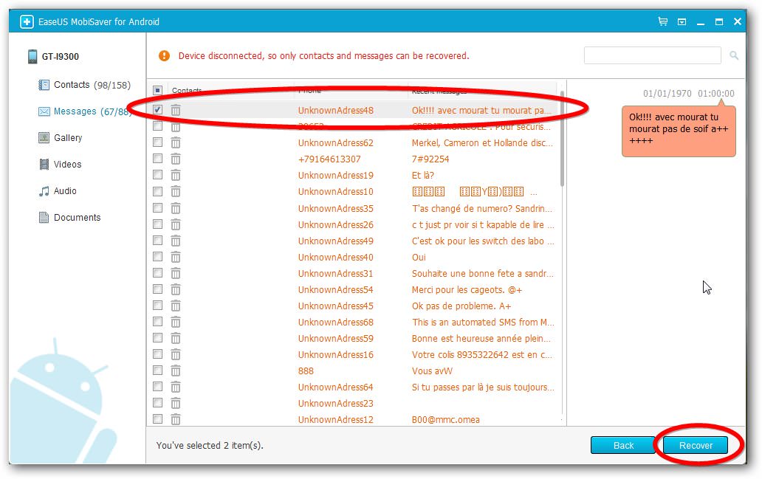Toggle the select-all header checkbox
Image resolution: width=762 pixels, height=479 pixels.
157,90
